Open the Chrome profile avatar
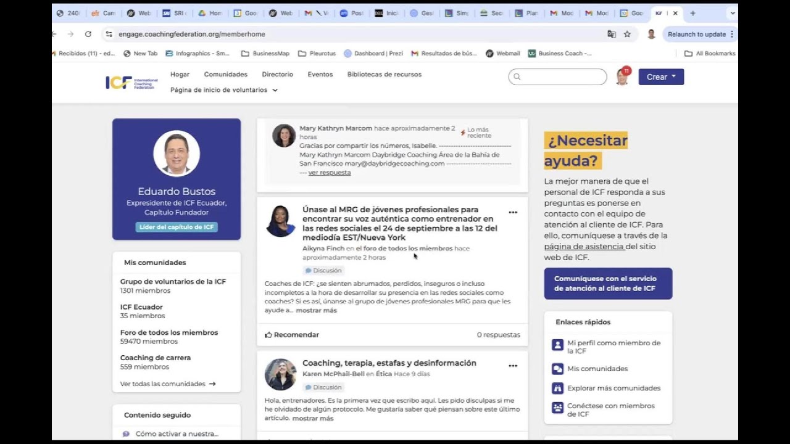790x444 pixels. point(651,34)
